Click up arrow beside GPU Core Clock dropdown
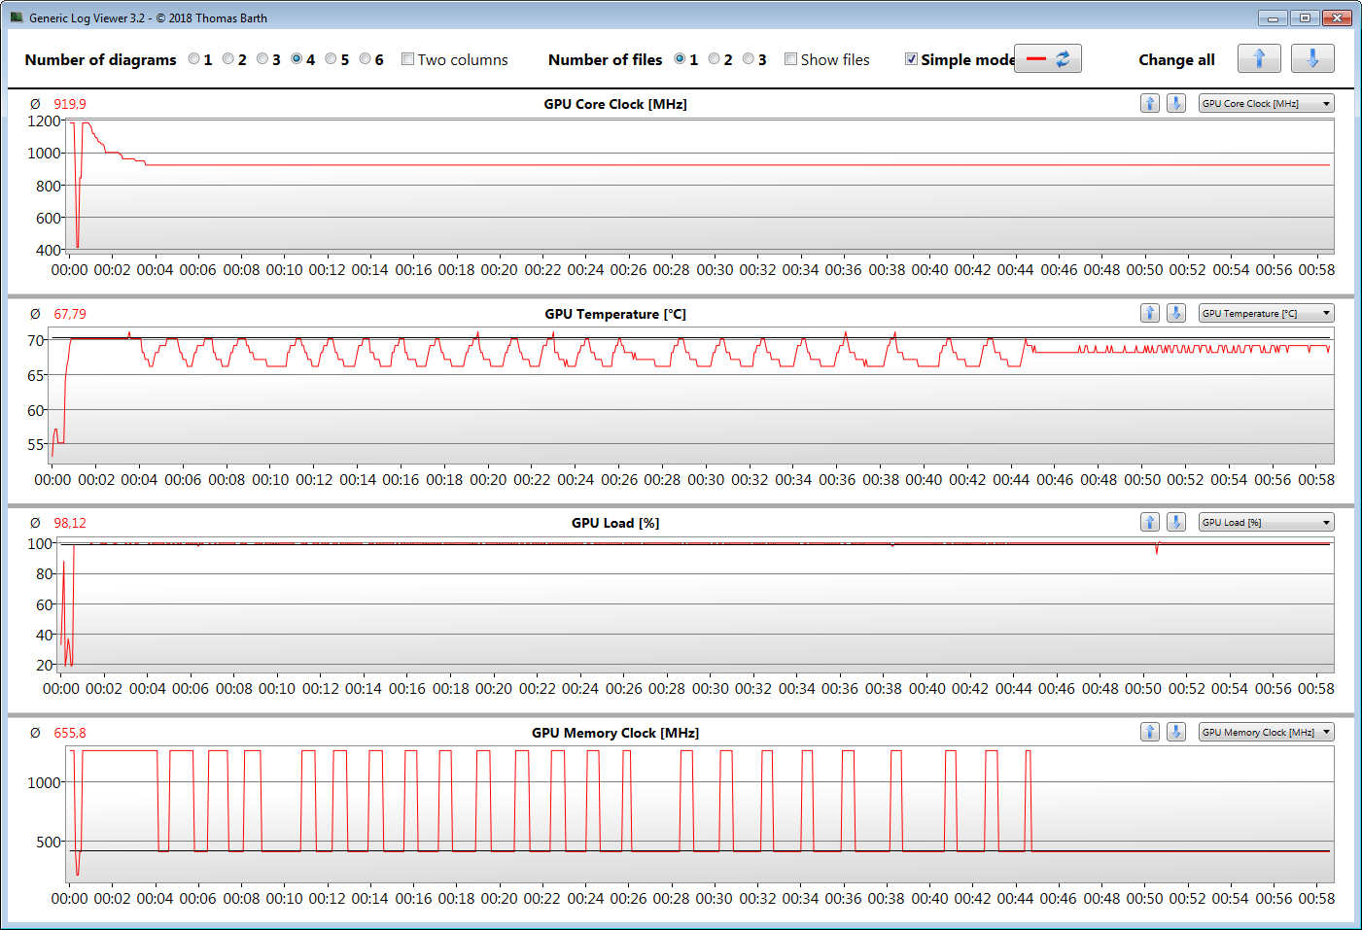Screen dimensions: 1362x930 1150,104
